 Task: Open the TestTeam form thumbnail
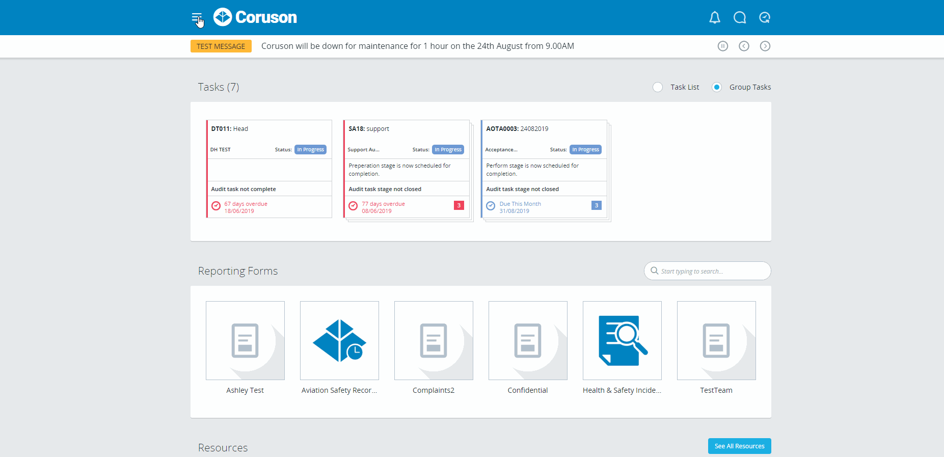coord(716,340)
